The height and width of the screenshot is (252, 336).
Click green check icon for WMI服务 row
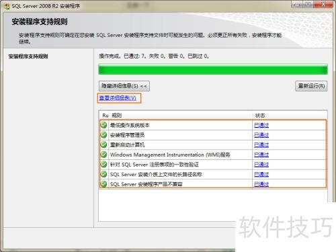click(103, 155)
